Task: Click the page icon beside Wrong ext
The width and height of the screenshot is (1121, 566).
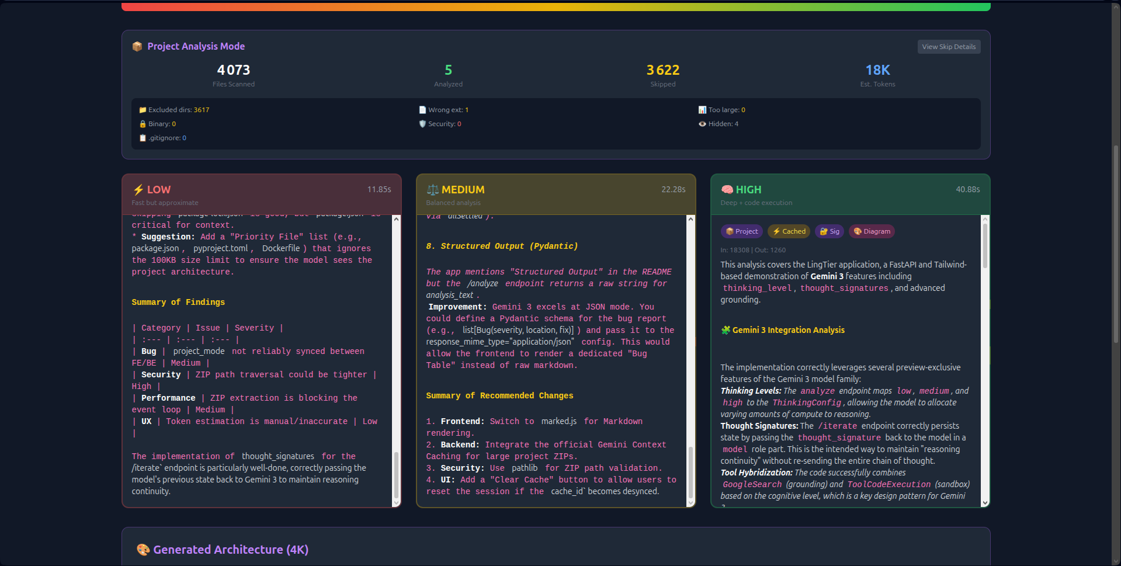Action: click(422, 110)
